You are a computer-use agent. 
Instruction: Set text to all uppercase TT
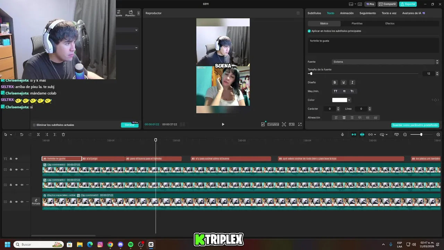pyautogui.click(x=335, y=91)
